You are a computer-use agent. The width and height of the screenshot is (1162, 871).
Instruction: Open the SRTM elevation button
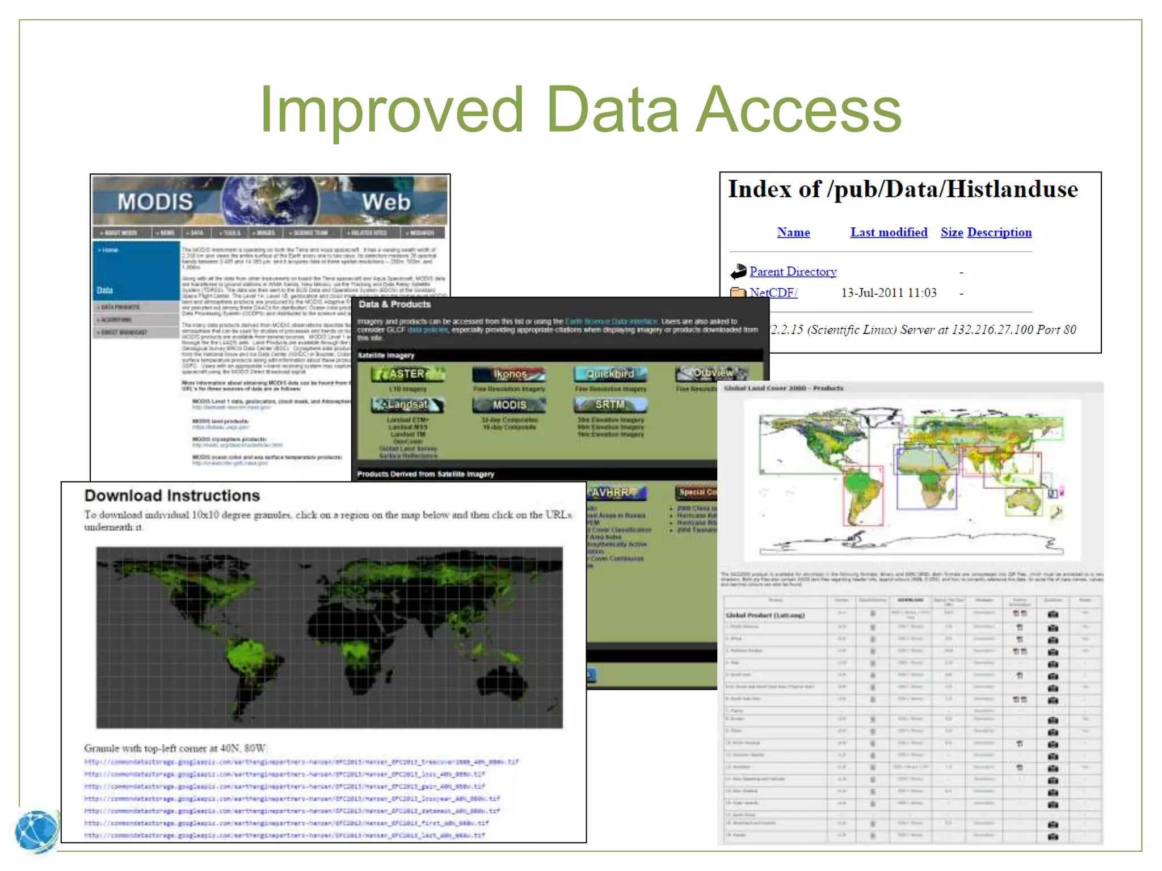click(x=611, y=404)
